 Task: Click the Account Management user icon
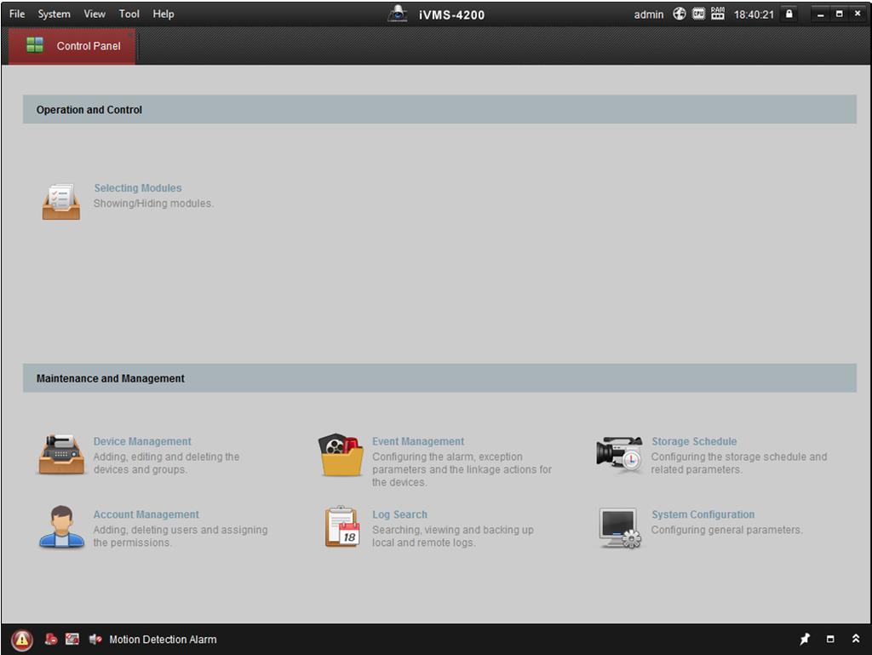(61, 526)
